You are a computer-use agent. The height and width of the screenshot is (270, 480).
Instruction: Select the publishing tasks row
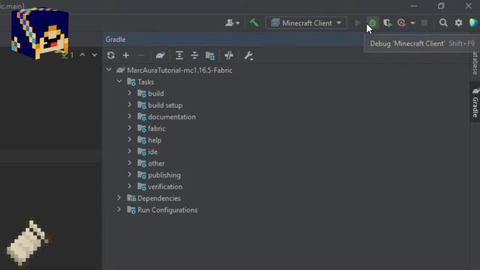[x=286, y=175]
